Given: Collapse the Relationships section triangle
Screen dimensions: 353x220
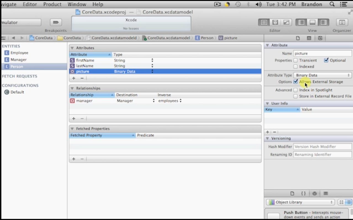Looking at the screenshot, I should (72, 88).
